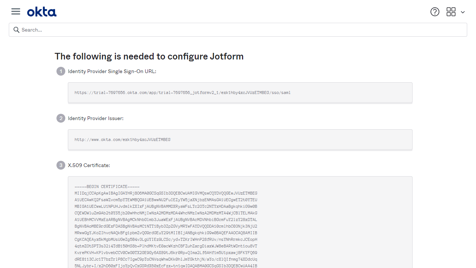Click the step 2 number badge
The width and height of the screenshot is (476, 268).
[x=61, y=118]
